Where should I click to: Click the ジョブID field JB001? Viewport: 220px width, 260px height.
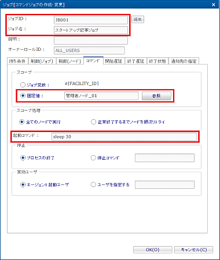91,20
